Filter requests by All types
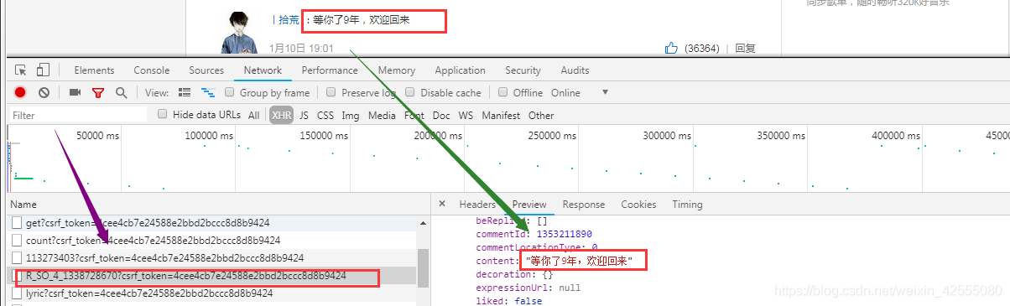This screenshot has width=1010, height=306. tap(254, 116)
